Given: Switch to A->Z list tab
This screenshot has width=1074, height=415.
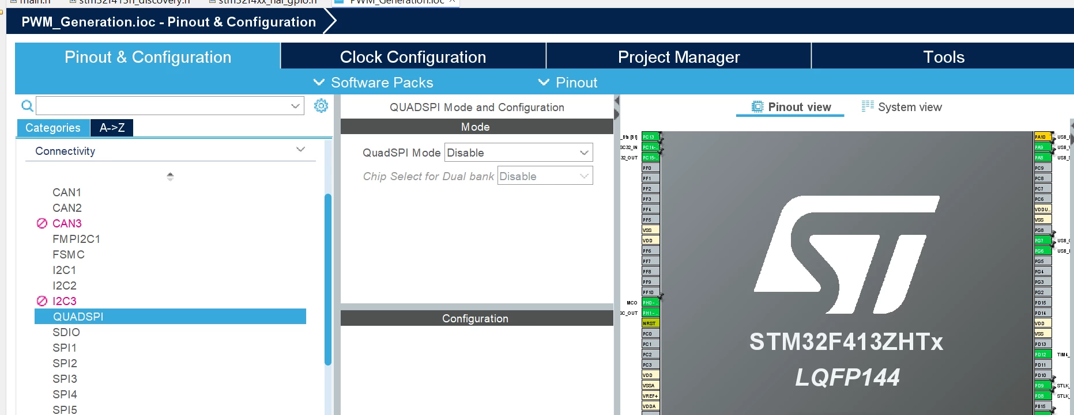Looking at the screenshot, I should click(112, 128).
